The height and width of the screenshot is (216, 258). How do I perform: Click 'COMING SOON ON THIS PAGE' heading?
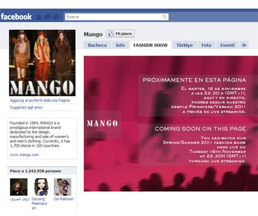tap(201, 129)
